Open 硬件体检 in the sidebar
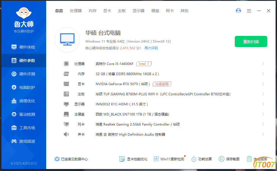This screenshot has width=277, height=171. click(24, 47)
